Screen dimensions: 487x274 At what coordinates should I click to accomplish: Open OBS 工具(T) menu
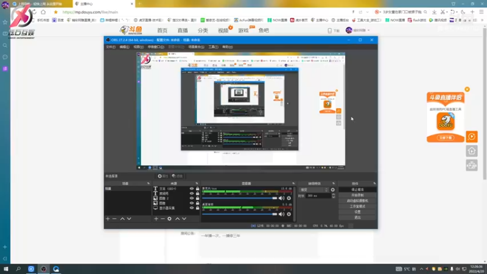(x=213, y=47)
